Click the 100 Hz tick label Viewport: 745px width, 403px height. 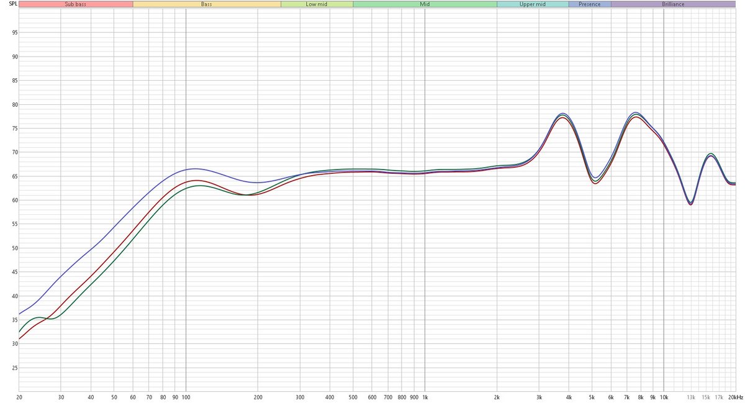tap(186, 397)
